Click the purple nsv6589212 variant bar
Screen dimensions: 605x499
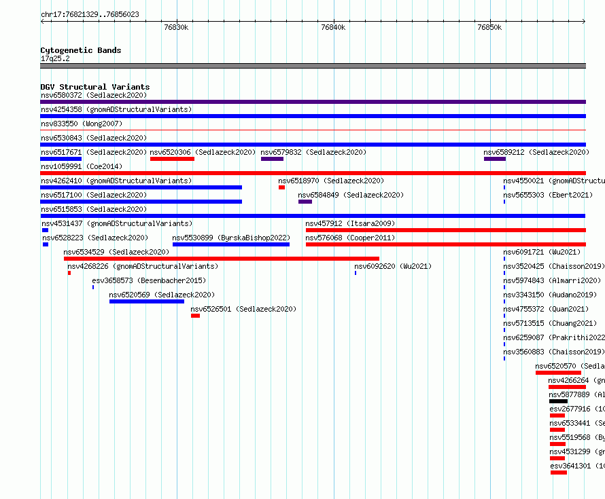tap(495, 159)
